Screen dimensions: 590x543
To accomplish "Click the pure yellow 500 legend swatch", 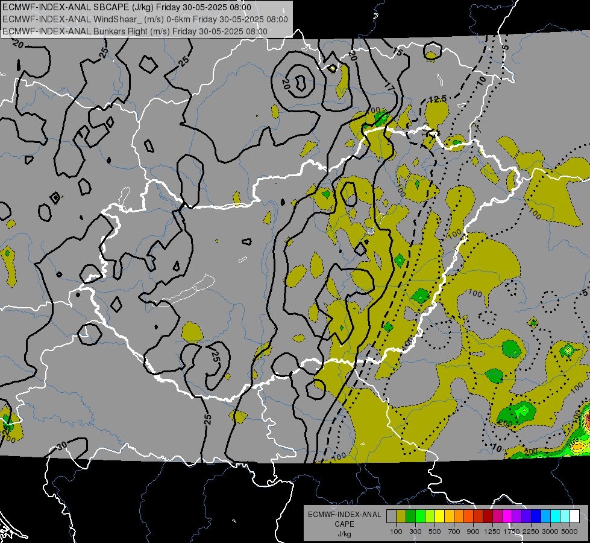I will tap(439, 516).
